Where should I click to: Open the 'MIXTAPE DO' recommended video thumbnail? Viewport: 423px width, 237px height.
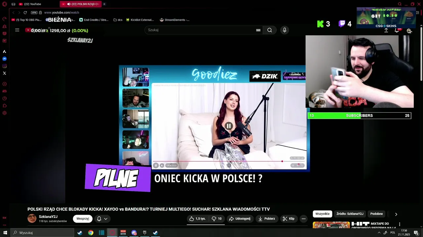click(x=331, y=225)
